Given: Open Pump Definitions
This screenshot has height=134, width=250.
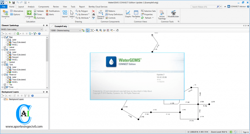Looking at the screenshot, I should point(114,14).
